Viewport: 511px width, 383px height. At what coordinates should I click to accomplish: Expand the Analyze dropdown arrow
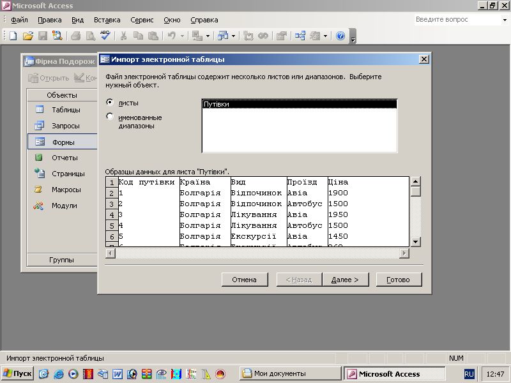(233, 36)
